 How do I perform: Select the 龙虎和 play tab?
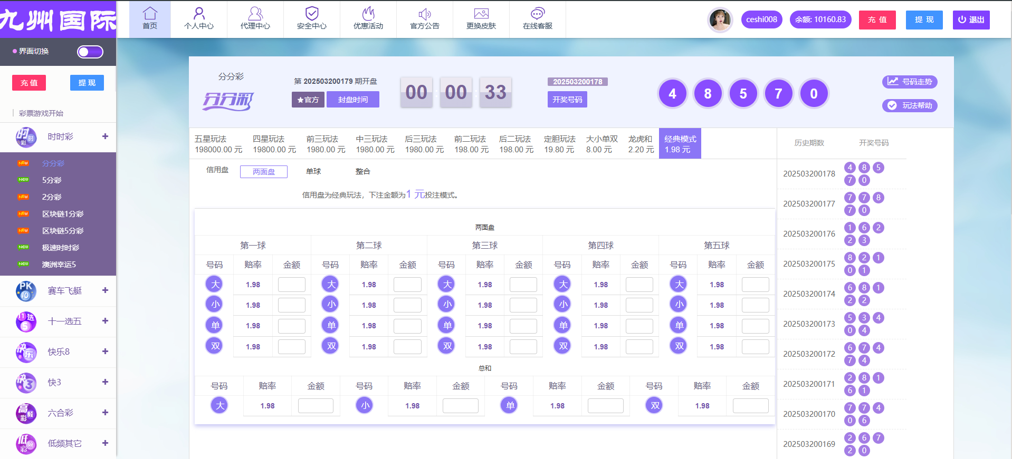(x=641, y=144)
